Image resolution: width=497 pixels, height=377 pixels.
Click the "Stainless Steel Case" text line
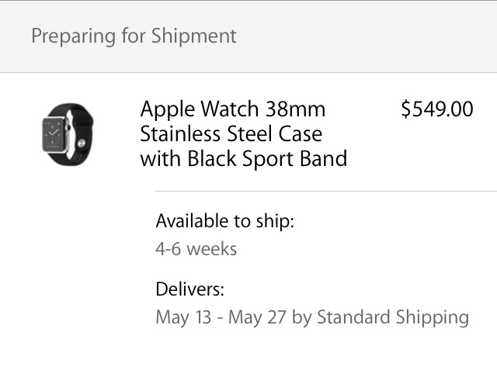(231, 133)
